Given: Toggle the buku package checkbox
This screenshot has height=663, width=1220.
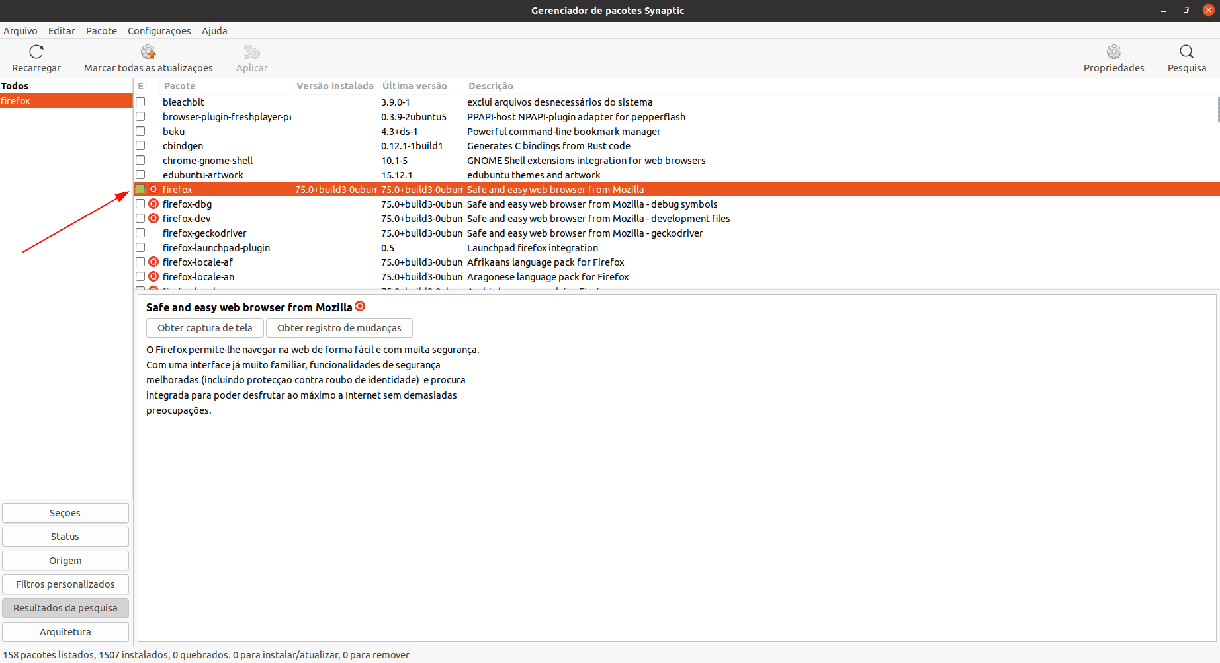Looking at the screenshot, I should 140,131.
